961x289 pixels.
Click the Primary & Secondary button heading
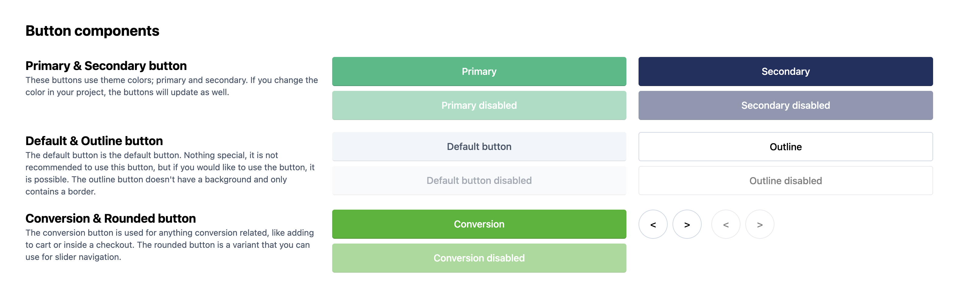pos(106,66)
